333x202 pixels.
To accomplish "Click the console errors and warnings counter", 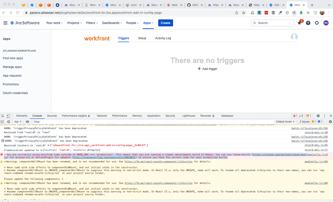I will [298, 116].
